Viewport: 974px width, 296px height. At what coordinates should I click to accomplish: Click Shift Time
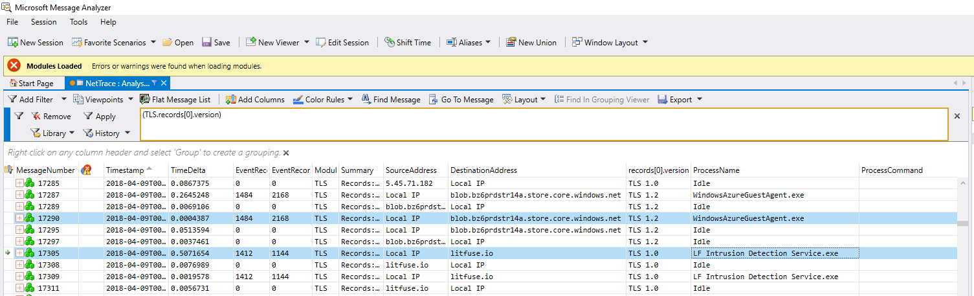click(408, 42)
